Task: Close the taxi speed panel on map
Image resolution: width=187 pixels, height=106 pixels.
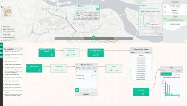Action: (x=161, y=5)
